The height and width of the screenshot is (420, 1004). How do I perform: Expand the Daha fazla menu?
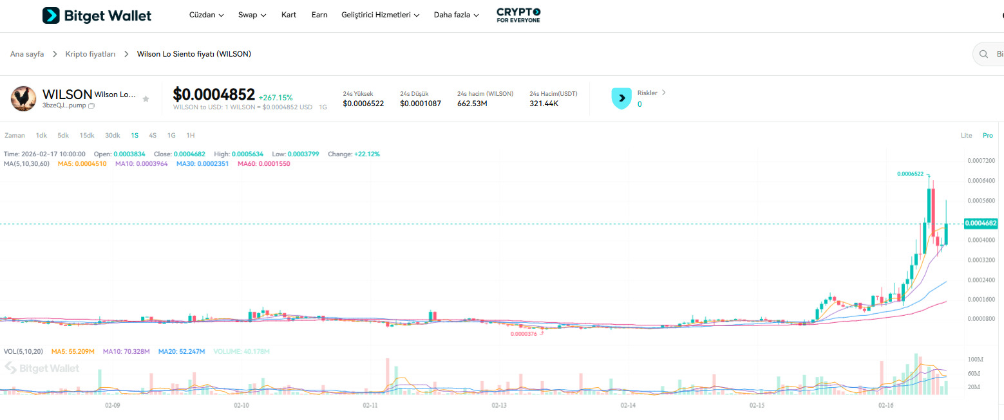[456, 14]
